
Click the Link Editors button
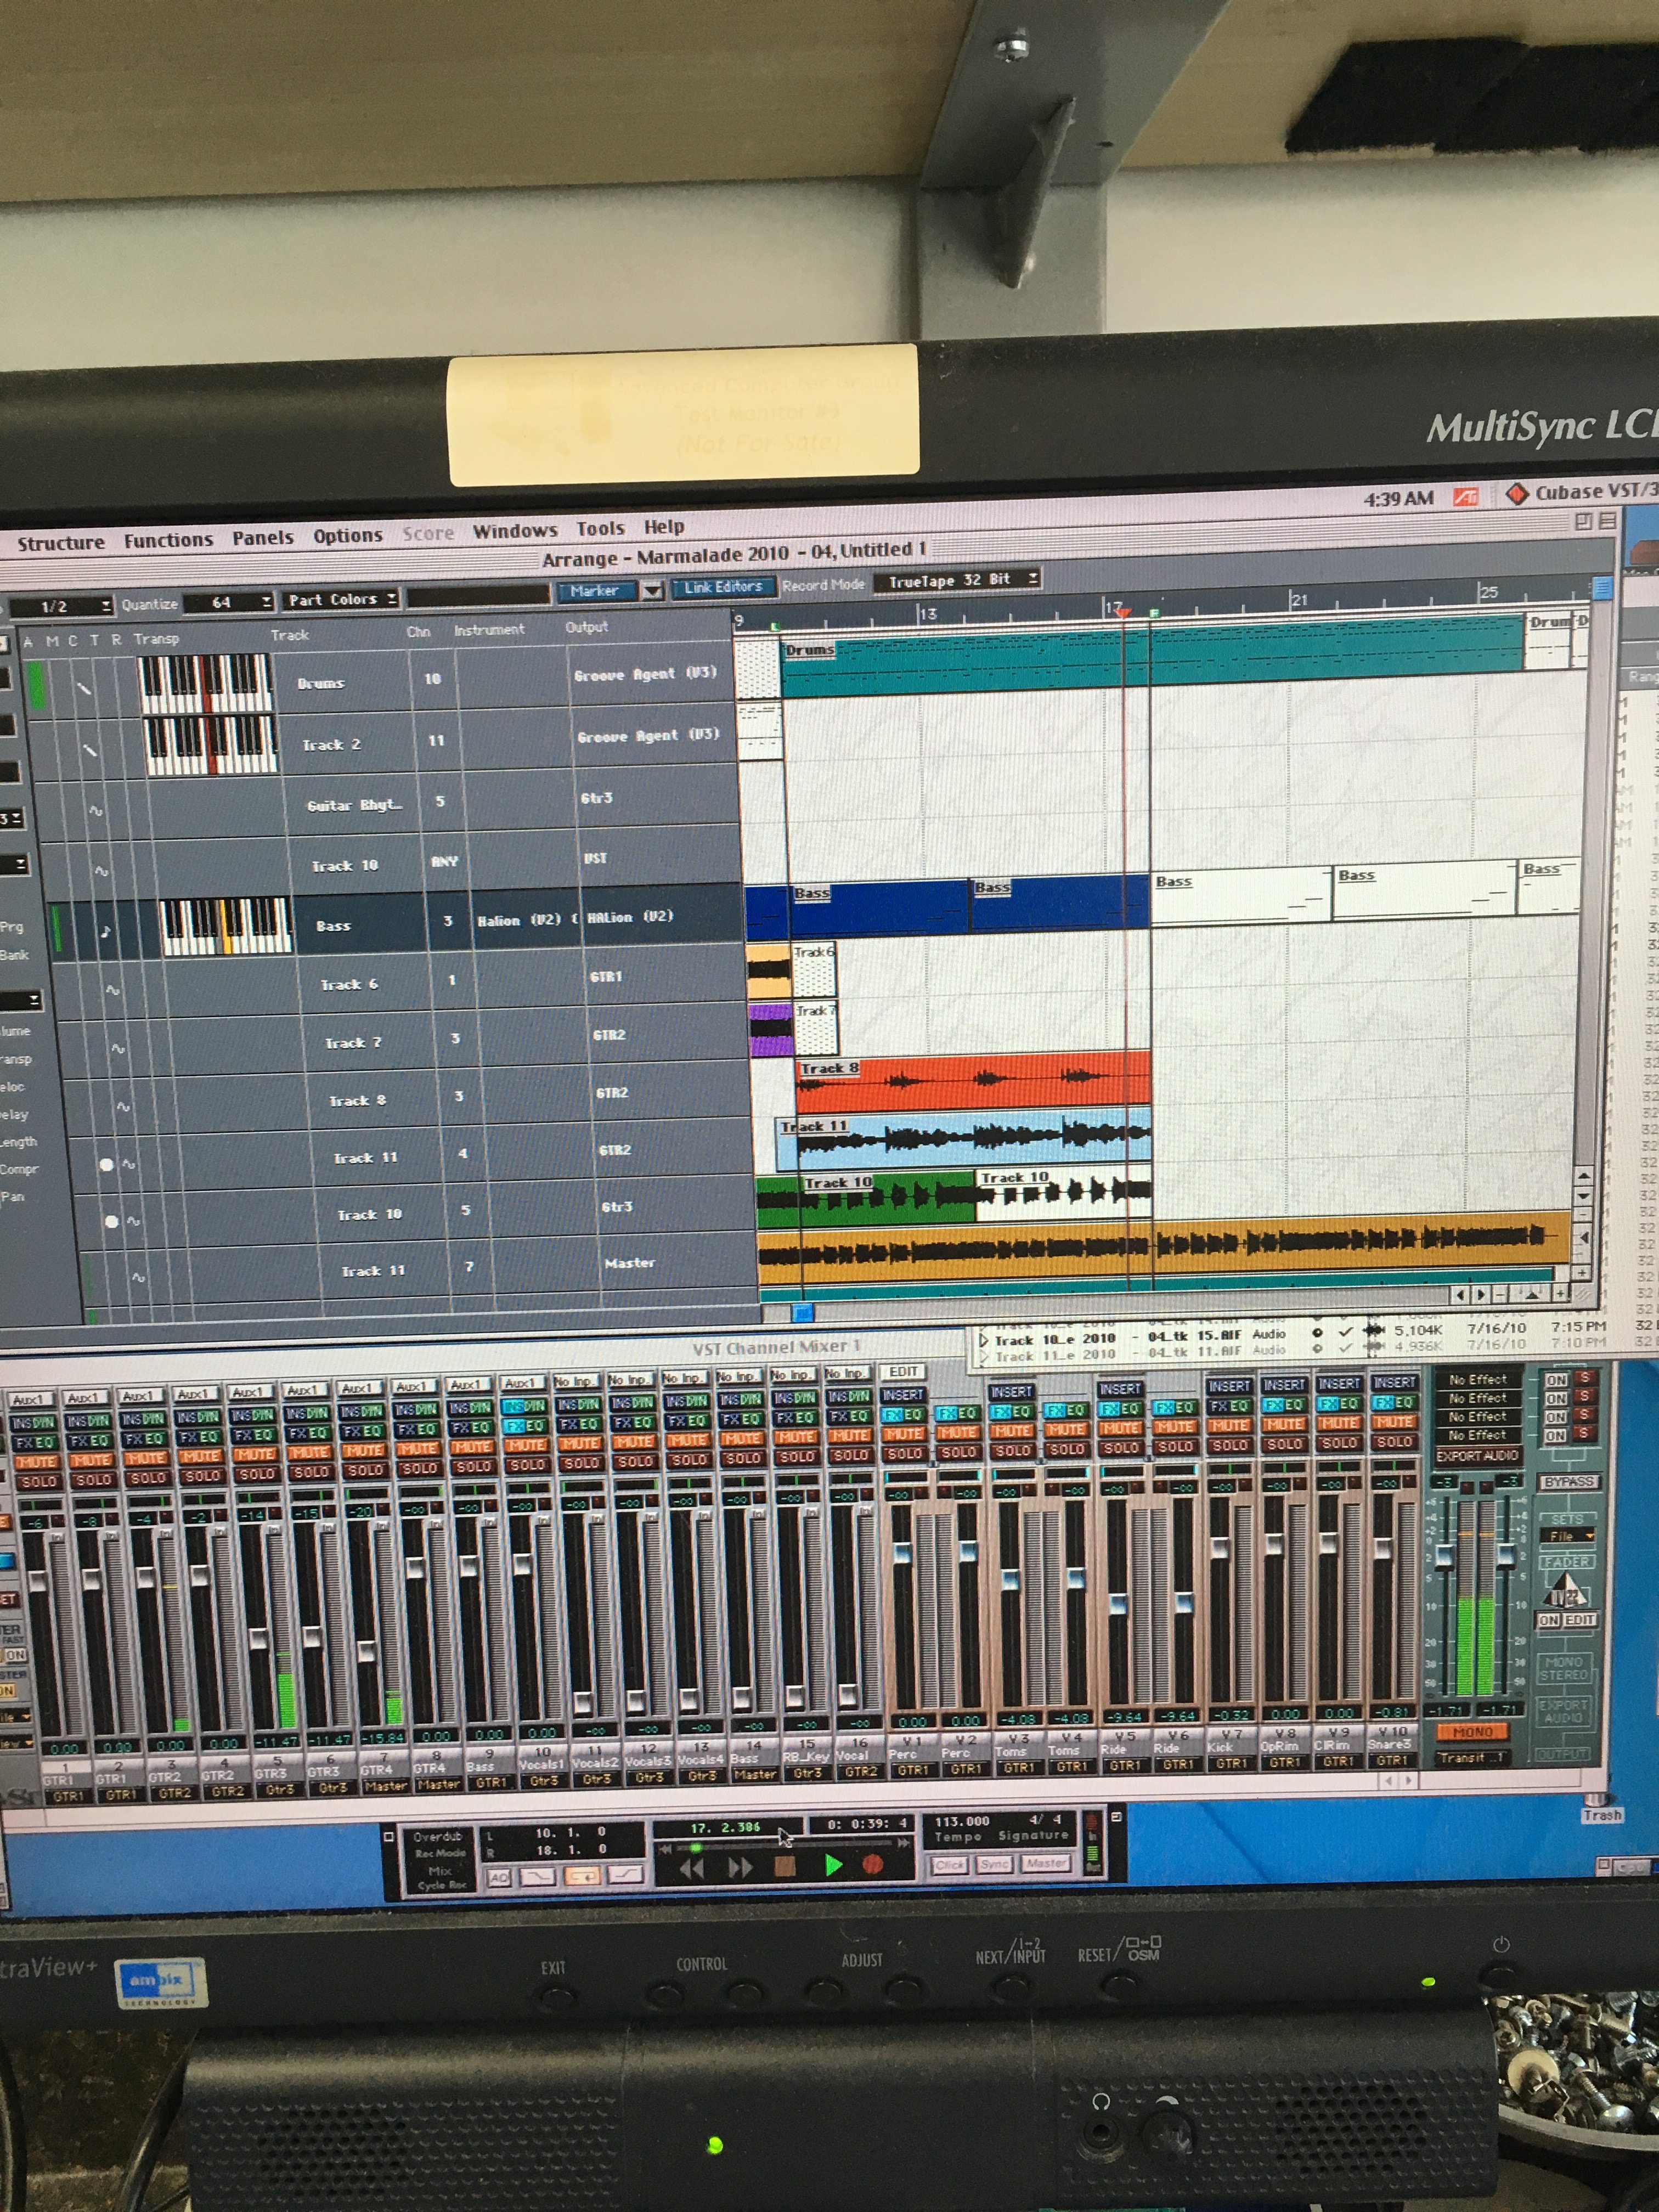pos(722,587)
